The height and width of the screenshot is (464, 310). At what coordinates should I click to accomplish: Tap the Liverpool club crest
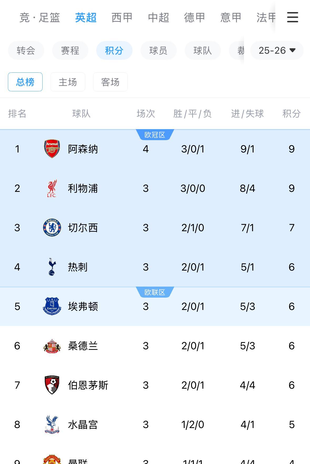pos(52,188)
